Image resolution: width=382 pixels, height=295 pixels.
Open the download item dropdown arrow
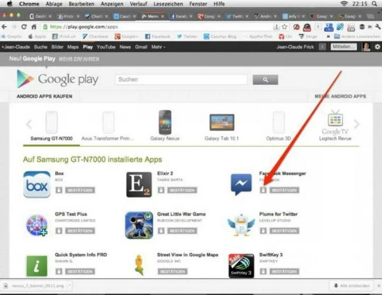point(70,285)
